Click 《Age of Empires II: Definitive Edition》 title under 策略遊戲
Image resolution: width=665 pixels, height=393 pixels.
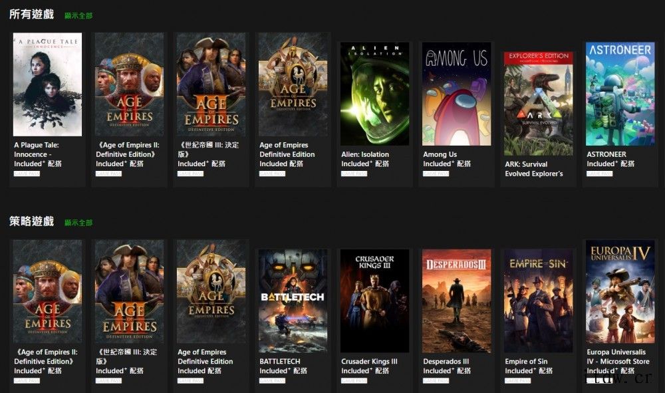[46, 356]
